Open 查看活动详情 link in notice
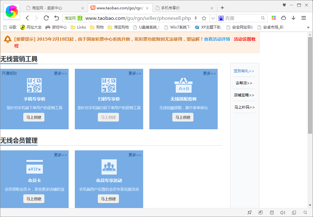 click(217, 39)
